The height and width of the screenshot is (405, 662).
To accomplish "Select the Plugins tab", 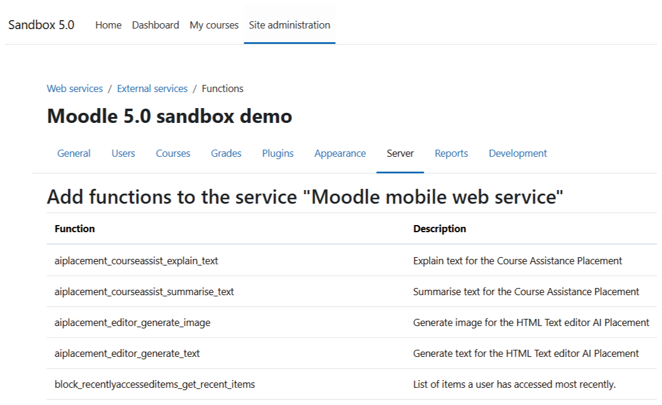I will tap(278, 153).
